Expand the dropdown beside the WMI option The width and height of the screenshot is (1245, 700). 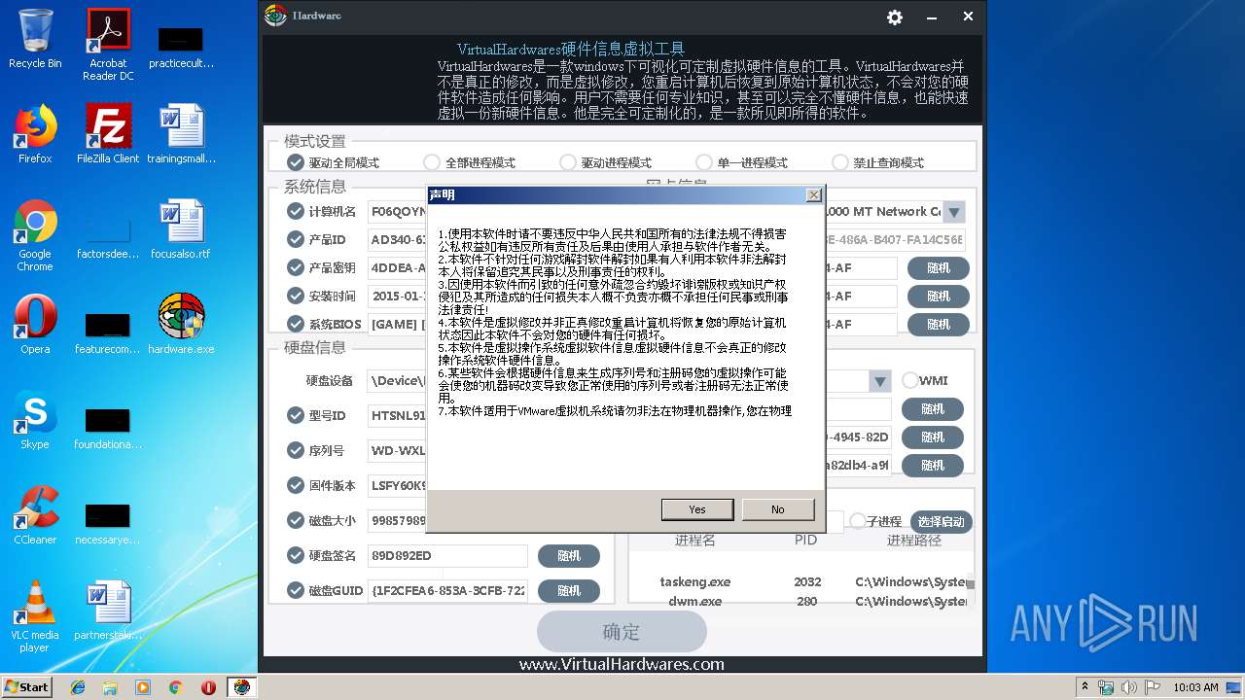tap(880, 381)
